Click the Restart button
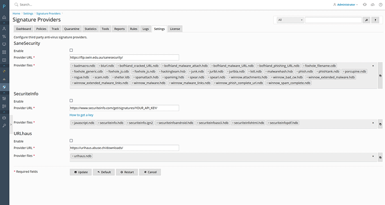The width and height of the screenshot is (385, 205). coord(127,172)
